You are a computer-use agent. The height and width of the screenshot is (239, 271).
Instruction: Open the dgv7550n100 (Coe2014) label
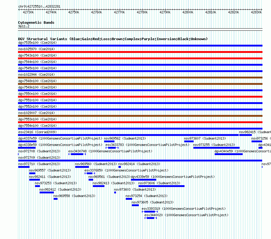click(x=37, y=94)
